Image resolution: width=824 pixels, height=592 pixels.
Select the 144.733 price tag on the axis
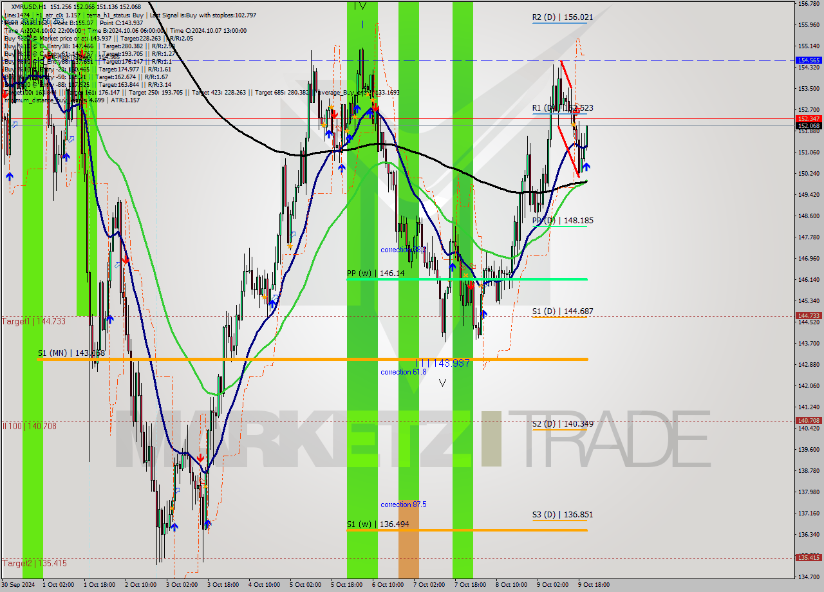click(x=809, y=315)
